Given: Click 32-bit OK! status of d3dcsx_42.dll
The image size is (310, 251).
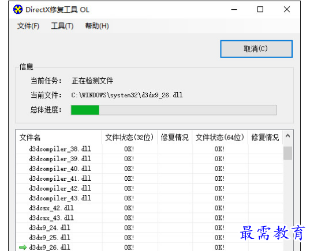Looking at the screenshot, I should (129, 208).
